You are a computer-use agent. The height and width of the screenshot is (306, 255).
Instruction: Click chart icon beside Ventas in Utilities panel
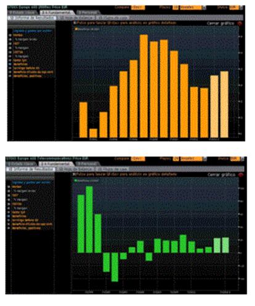pos(10,35)
